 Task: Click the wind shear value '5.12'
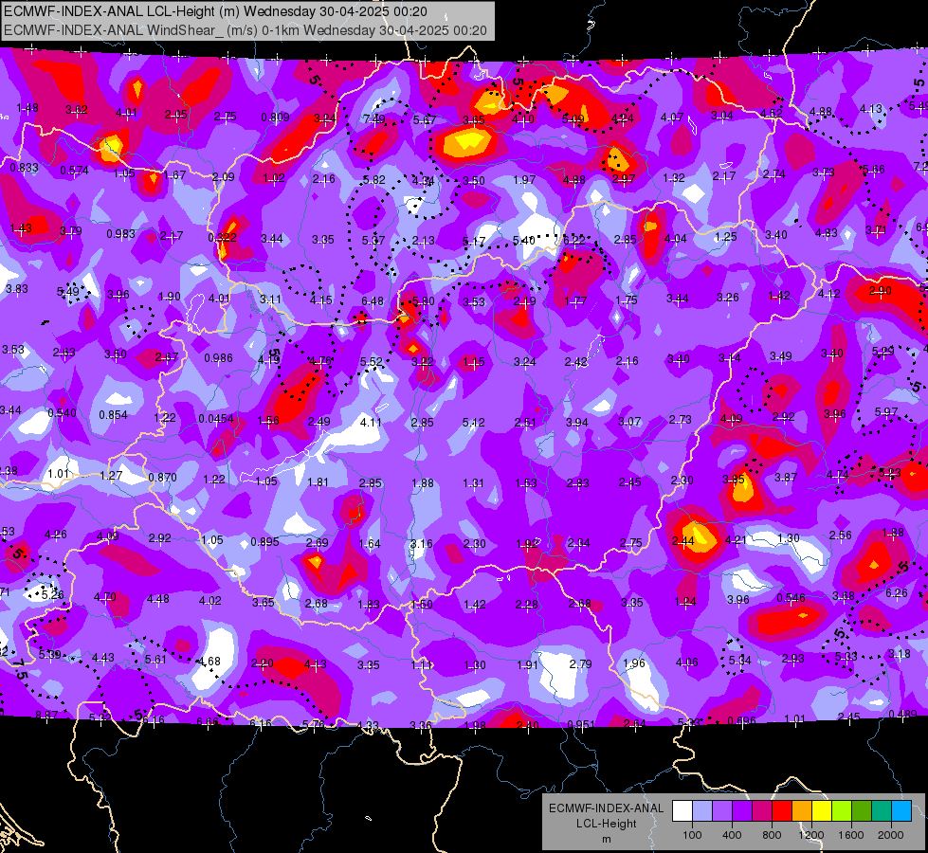tap(473, 422)
